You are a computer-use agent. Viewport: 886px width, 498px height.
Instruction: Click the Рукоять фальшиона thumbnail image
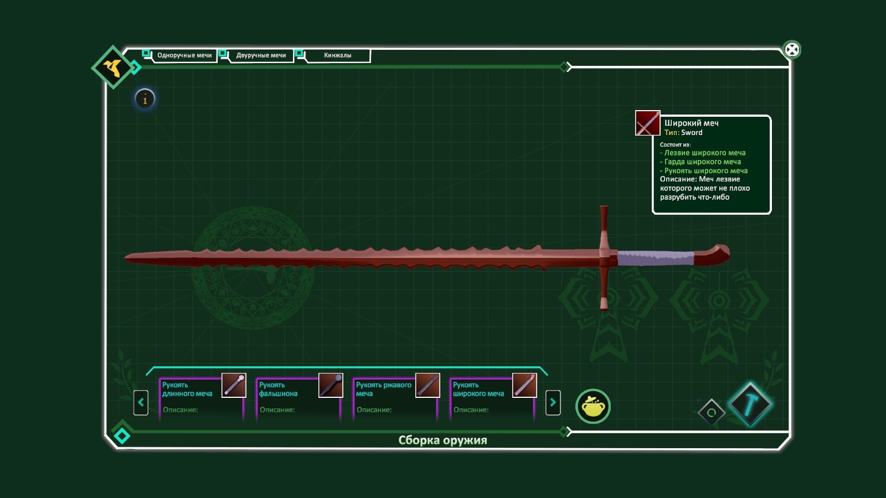tap(331, 385)
